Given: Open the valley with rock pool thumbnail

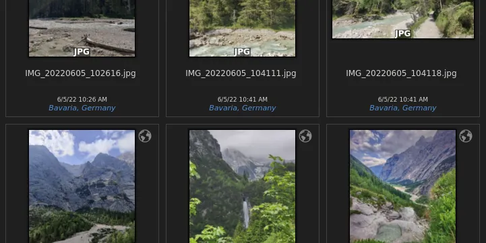Looking at the screenshot, I should 403,186.
